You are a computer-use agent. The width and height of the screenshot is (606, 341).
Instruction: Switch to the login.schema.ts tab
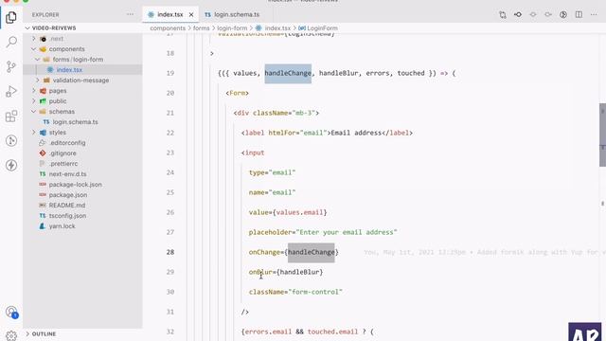[x=237, y=15]
